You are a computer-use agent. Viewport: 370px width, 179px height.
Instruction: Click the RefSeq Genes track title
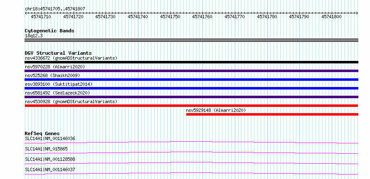pos(42,134)
